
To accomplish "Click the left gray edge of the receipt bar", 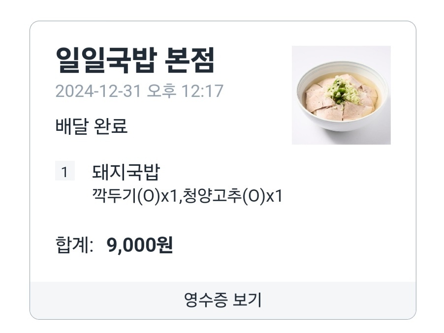I will pos(44,300).
